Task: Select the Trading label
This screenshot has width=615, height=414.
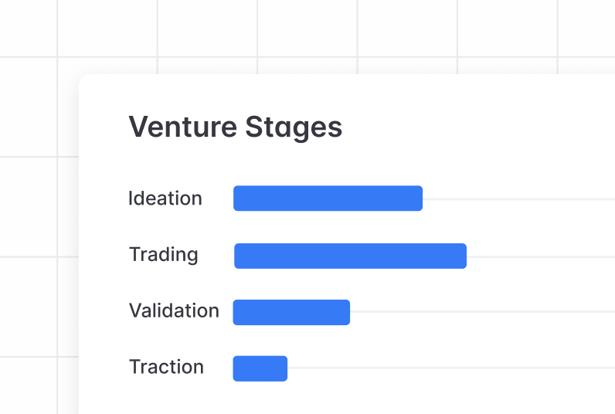Action: click(x=164, y=255)
